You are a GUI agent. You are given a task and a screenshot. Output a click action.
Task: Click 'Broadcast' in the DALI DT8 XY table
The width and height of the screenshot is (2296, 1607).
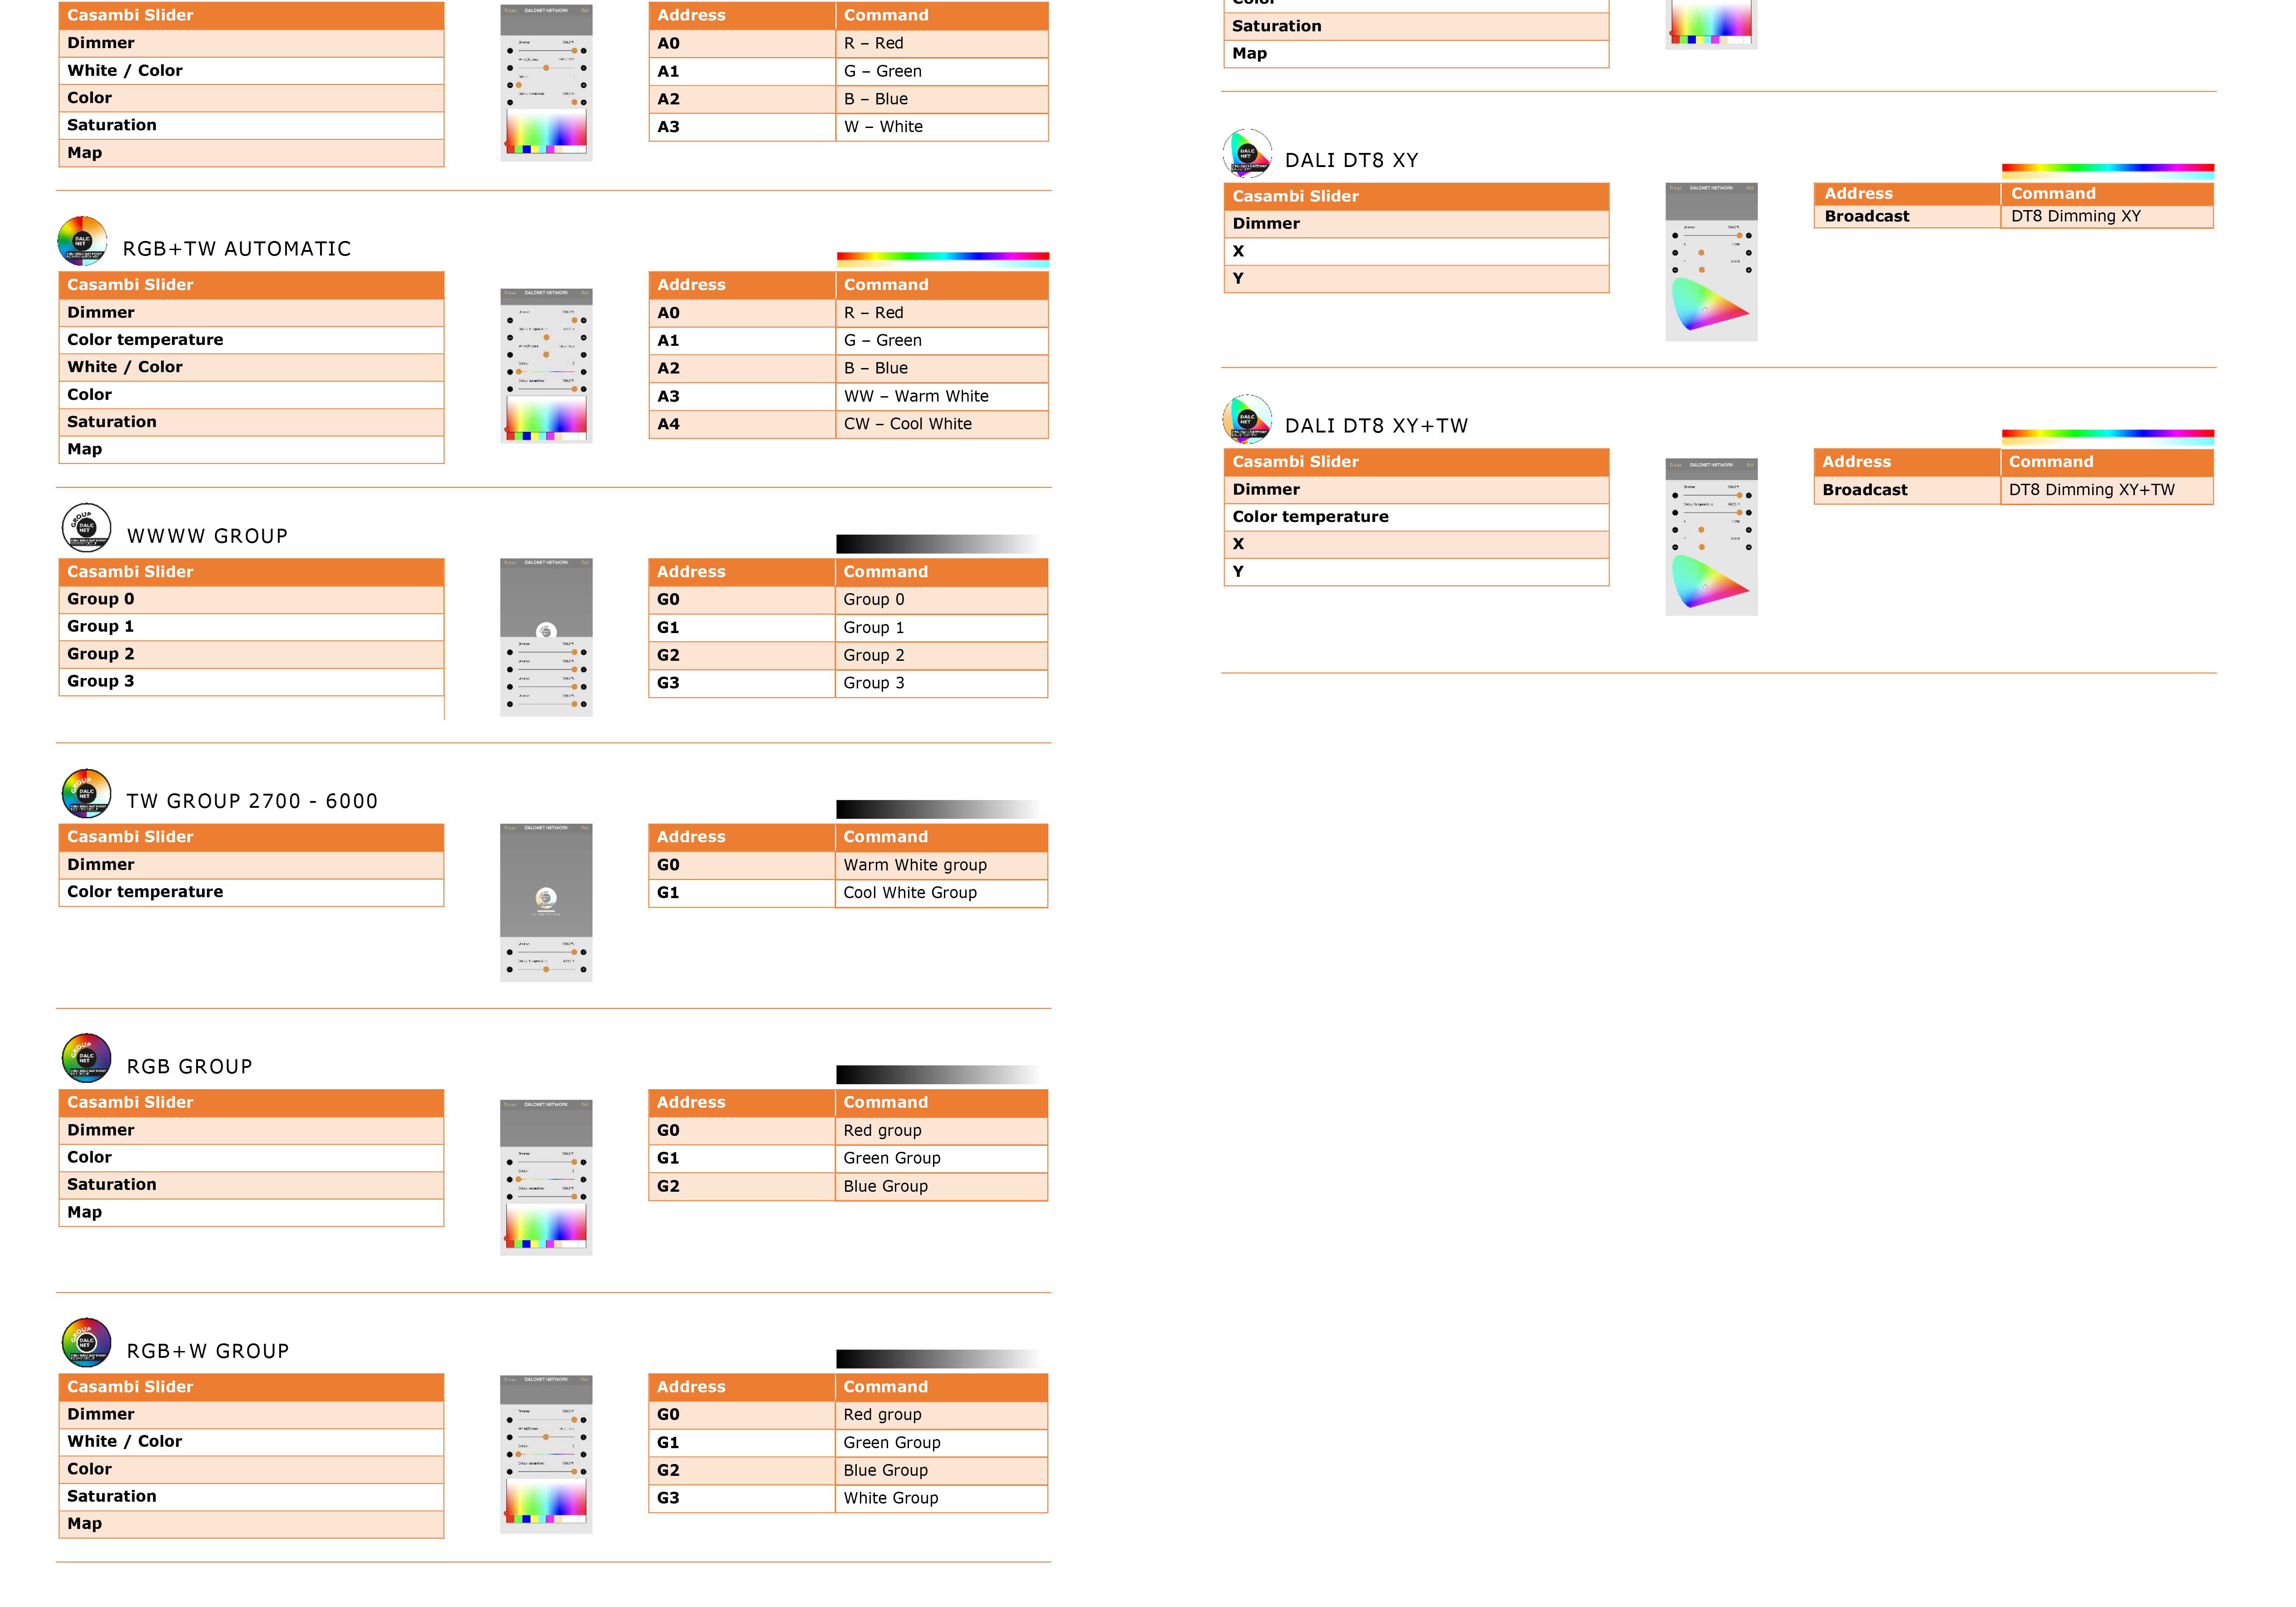point(1907,217)
